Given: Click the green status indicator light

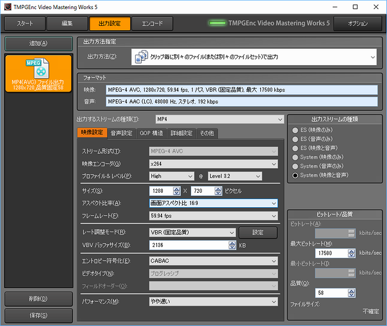Looking at the screenshot, I should pyautogui.click(x=218, y=23).
